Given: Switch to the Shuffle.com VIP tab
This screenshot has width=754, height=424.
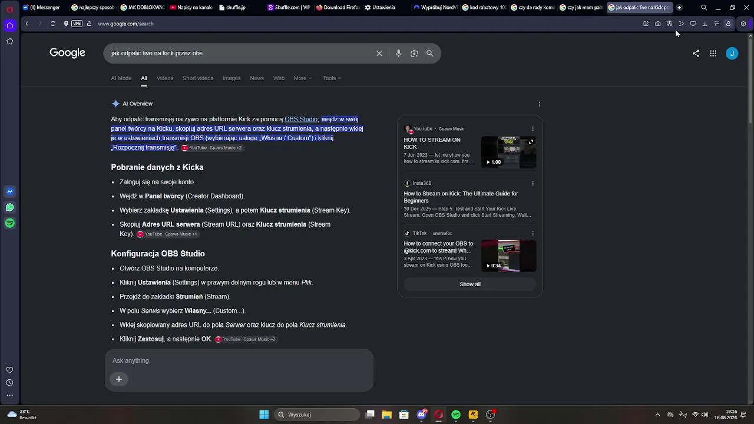Looking at the screenshot, I should 289,8.
